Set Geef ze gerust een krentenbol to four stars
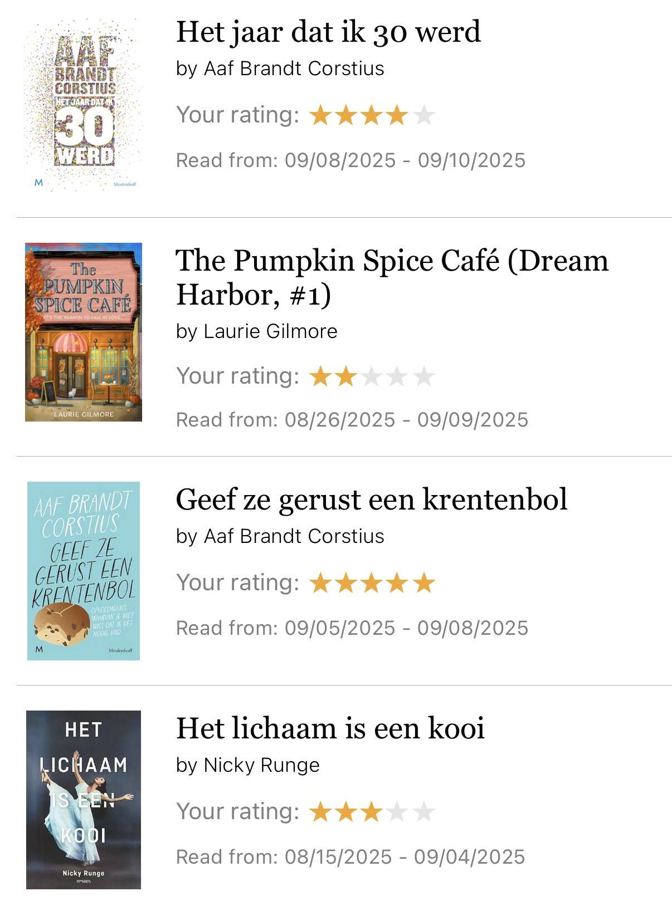Image resolution: width=672 pixels, height=906 pixels. click(397, 583)
